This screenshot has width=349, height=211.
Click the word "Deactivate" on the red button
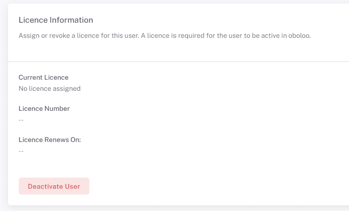click(x=45, y=186)
